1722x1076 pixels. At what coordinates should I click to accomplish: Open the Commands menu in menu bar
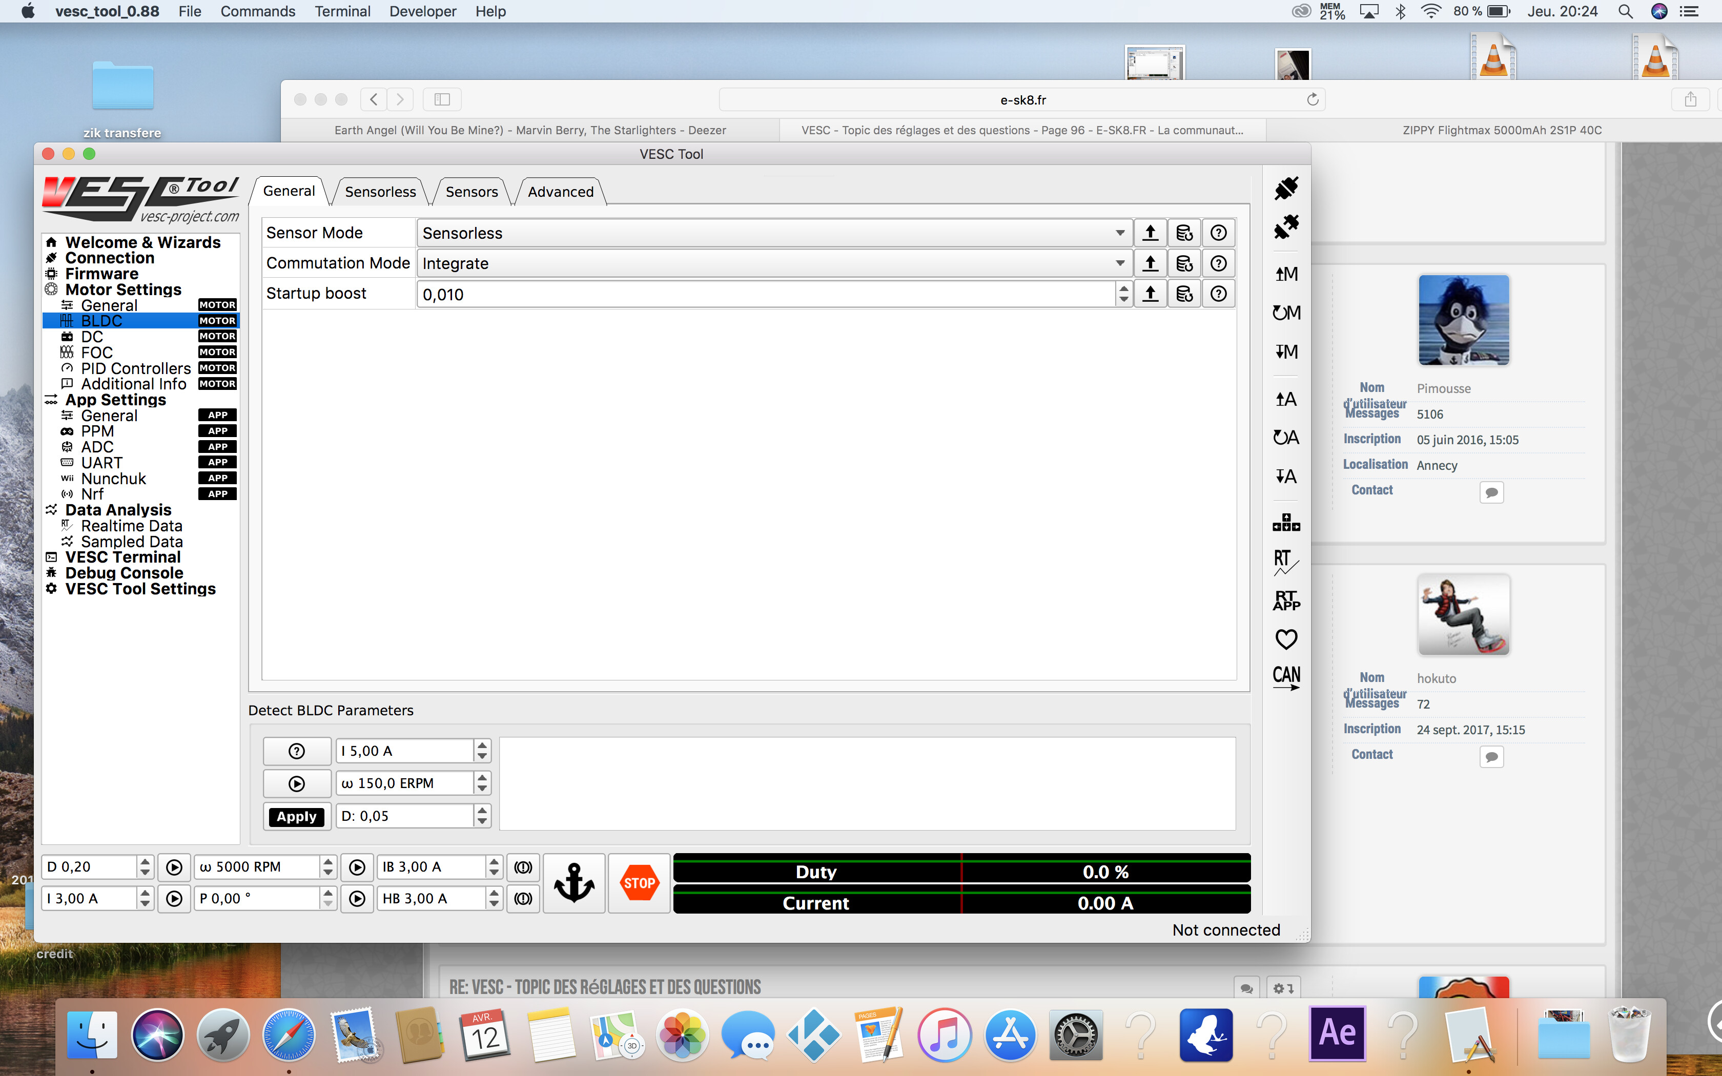point(258,11)
